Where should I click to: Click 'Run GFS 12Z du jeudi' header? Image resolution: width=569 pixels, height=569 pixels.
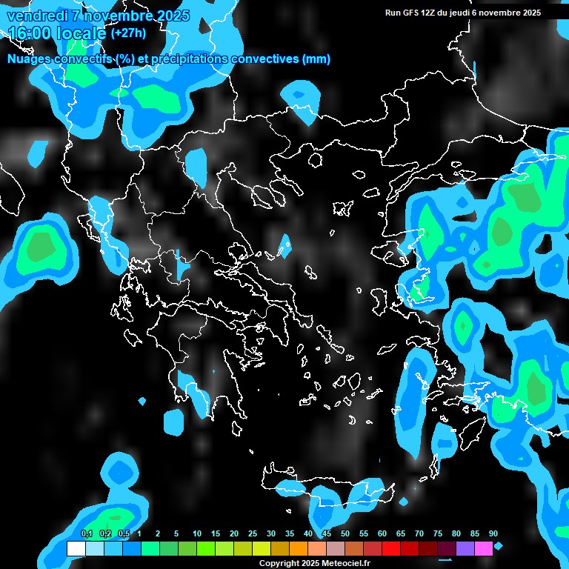[427, 13]
